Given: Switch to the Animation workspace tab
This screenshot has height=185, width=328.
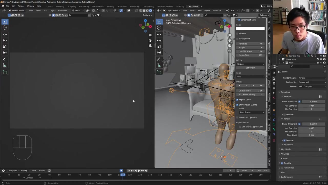Looking at the screenshot, I should click(122, 6).
